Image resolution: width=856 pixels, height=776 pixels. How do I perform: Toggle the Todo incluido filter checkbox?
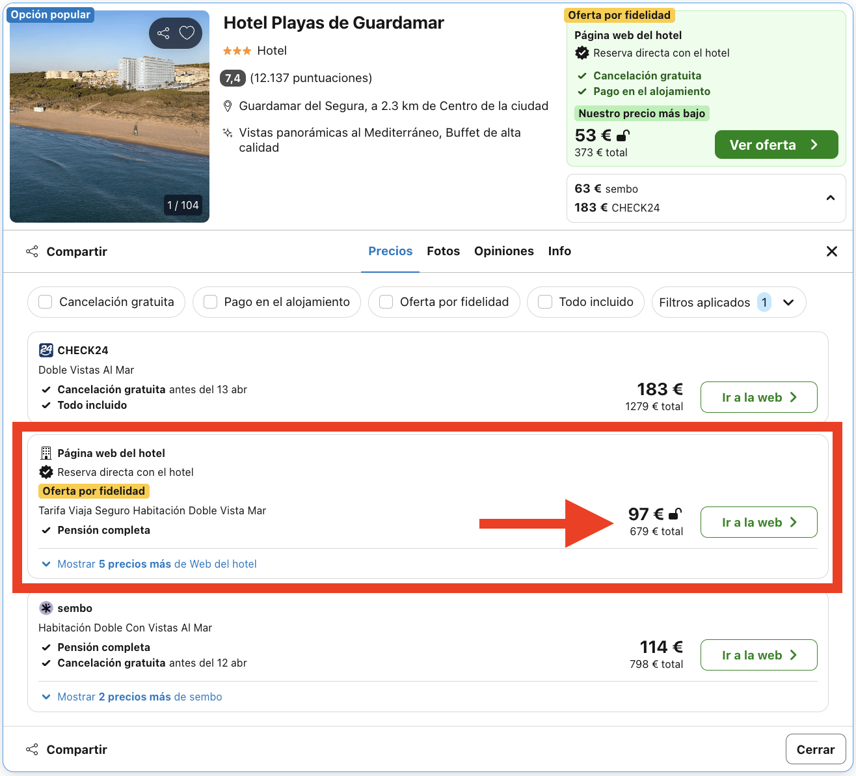pos(545,302)
